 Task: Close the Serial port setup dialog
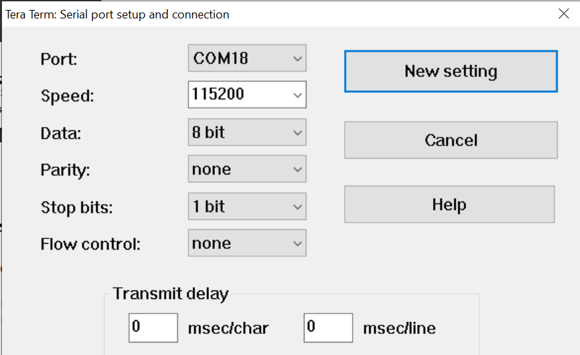click(564, 14)
